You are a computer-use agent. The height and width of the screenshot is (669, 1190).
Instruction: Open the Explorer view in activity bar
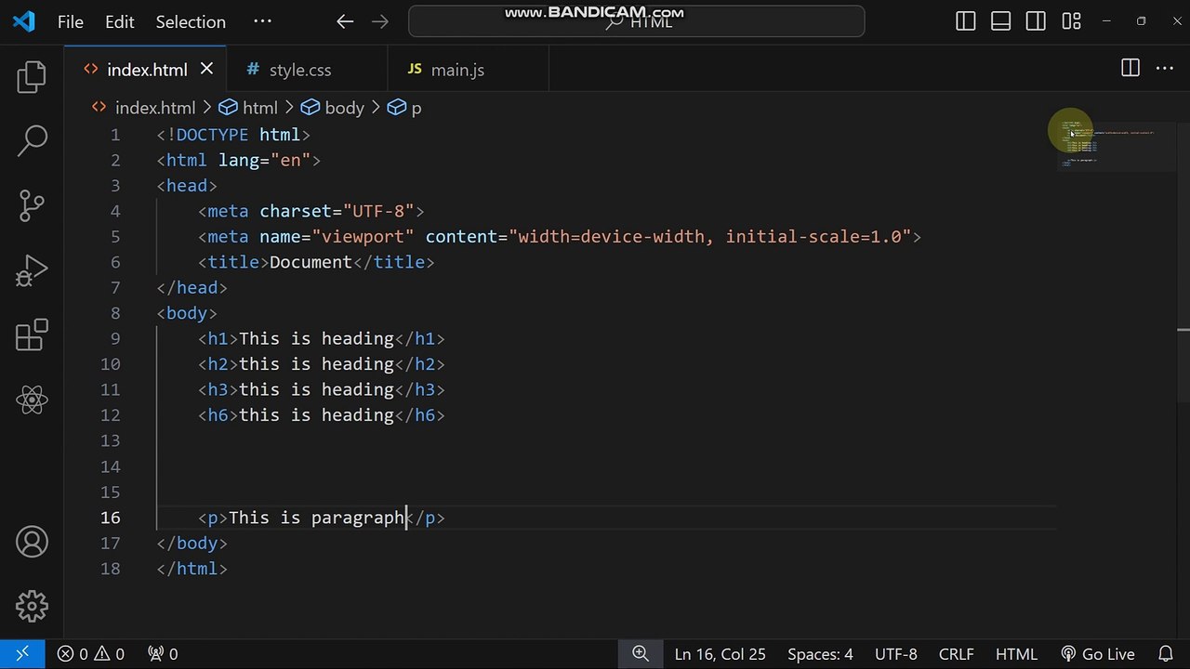coord(32,77)
